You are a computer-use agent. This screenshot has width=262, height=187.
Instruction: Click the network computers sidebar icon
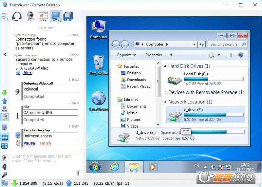coord(5,109)
